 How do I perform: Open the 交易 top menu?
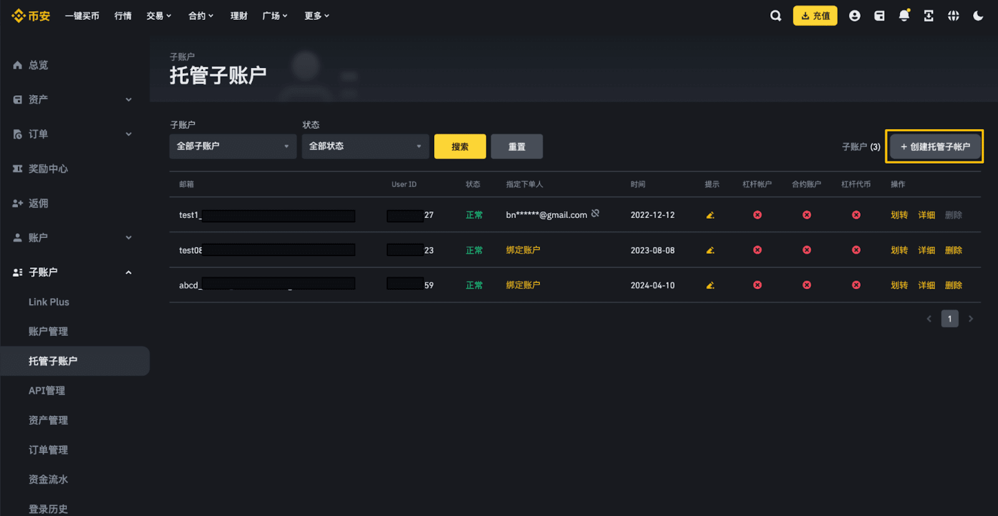point(158,16)
